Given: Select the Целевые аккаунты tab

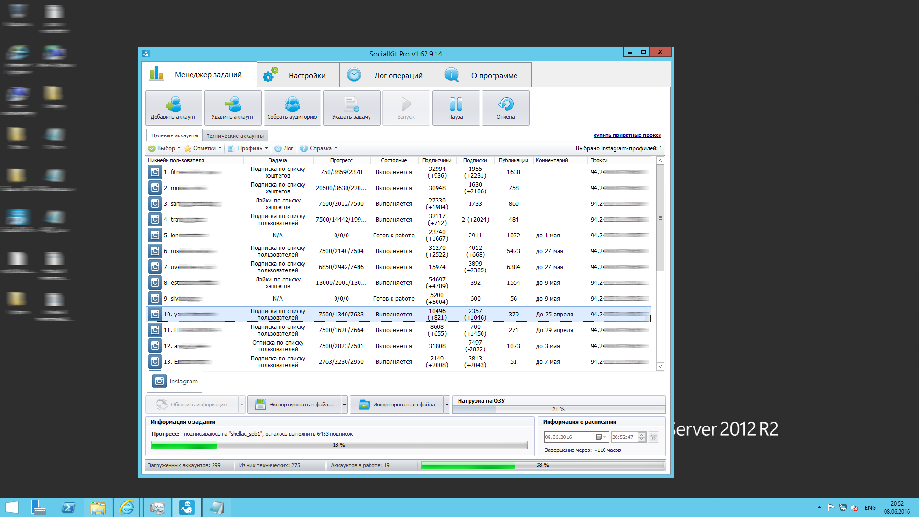Looking at the screenshot, I should 174,135.
